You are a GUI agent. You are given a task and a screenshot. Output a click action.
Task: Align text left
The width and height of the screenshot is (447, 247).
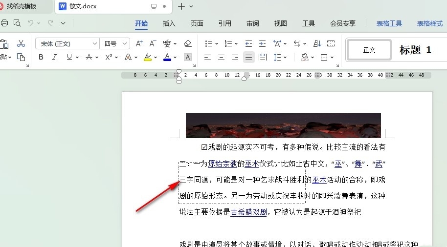207,58
